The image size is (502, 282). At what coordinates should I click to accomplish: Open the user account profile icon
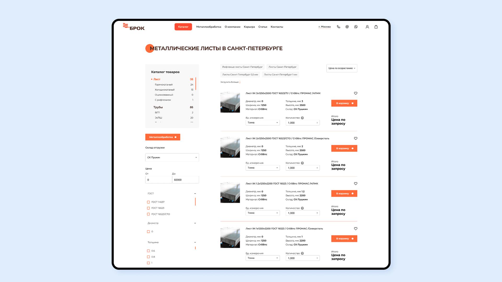point(367,27)
